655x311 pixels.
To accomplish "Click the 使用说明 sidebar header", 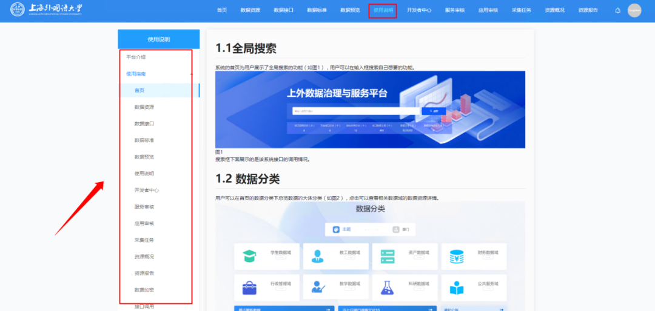I will coord(159,39).
